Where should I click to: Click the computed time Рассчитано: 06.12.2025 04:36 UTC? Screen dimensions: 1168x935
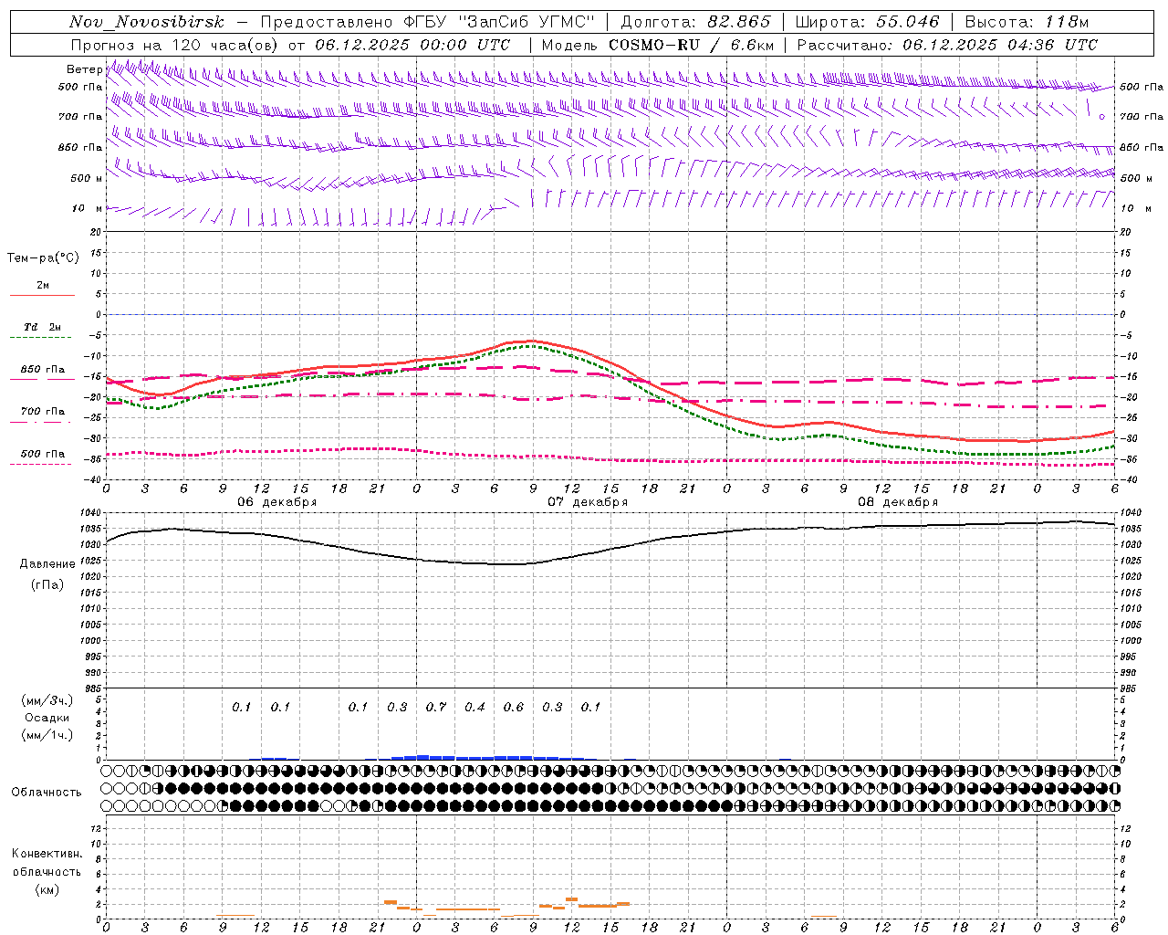point(947,45)
